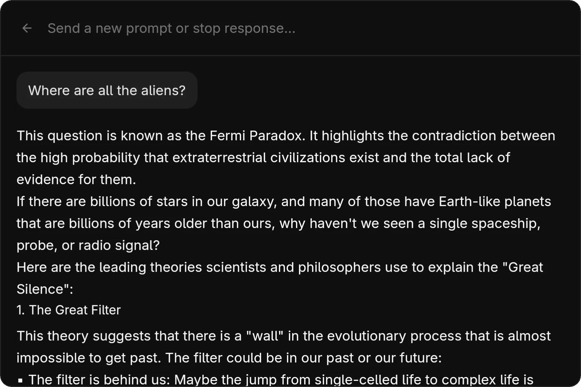Click the '1. The Great Filter' heading

[x=69, y=310]
